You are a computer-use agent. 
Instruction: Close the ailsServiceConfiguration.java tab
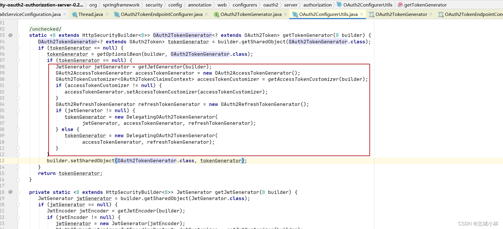[x=65, y=14]
